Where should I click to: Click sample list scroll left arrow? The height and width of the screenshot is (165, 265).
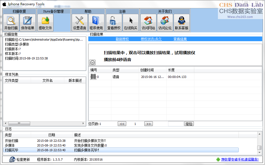[6, 124]
